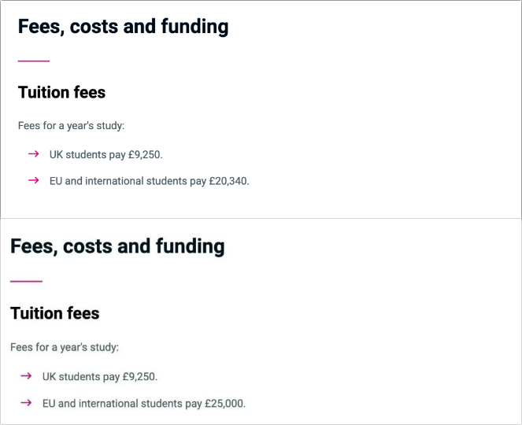
Task: Click the 'EU and international students pay £20,340.' line
Action: tap(149, 181)
